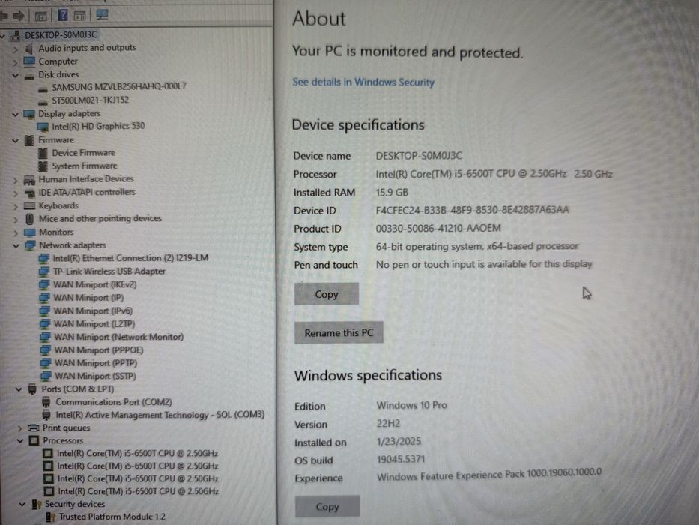699x525 pixels.
Task: Click the Monitors category icon
Action: (x=30, y=232)
